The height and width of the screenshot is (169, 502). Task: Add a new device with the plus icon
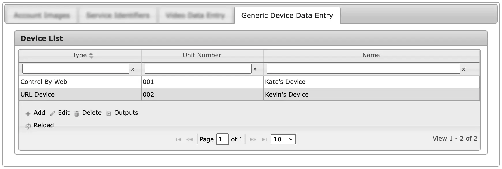(x=28, y=114)
